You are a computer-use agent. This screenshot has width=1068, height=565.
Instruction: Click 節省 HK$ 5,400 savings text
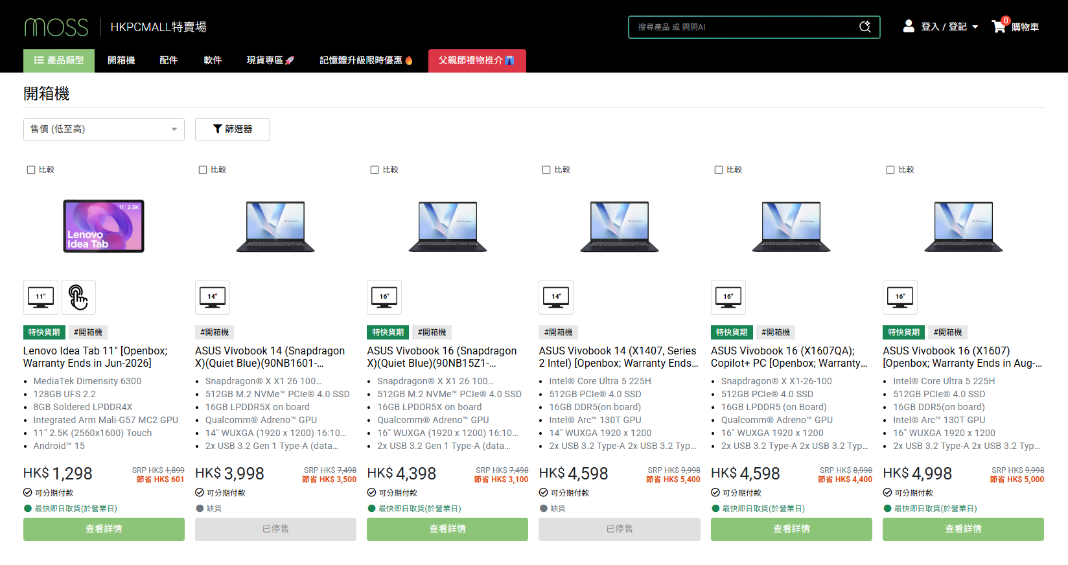tap(673, 479)
